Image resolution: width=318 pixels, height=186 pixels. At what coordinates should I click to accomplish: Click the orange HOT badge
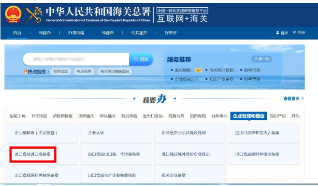click(x=198, y=71)
